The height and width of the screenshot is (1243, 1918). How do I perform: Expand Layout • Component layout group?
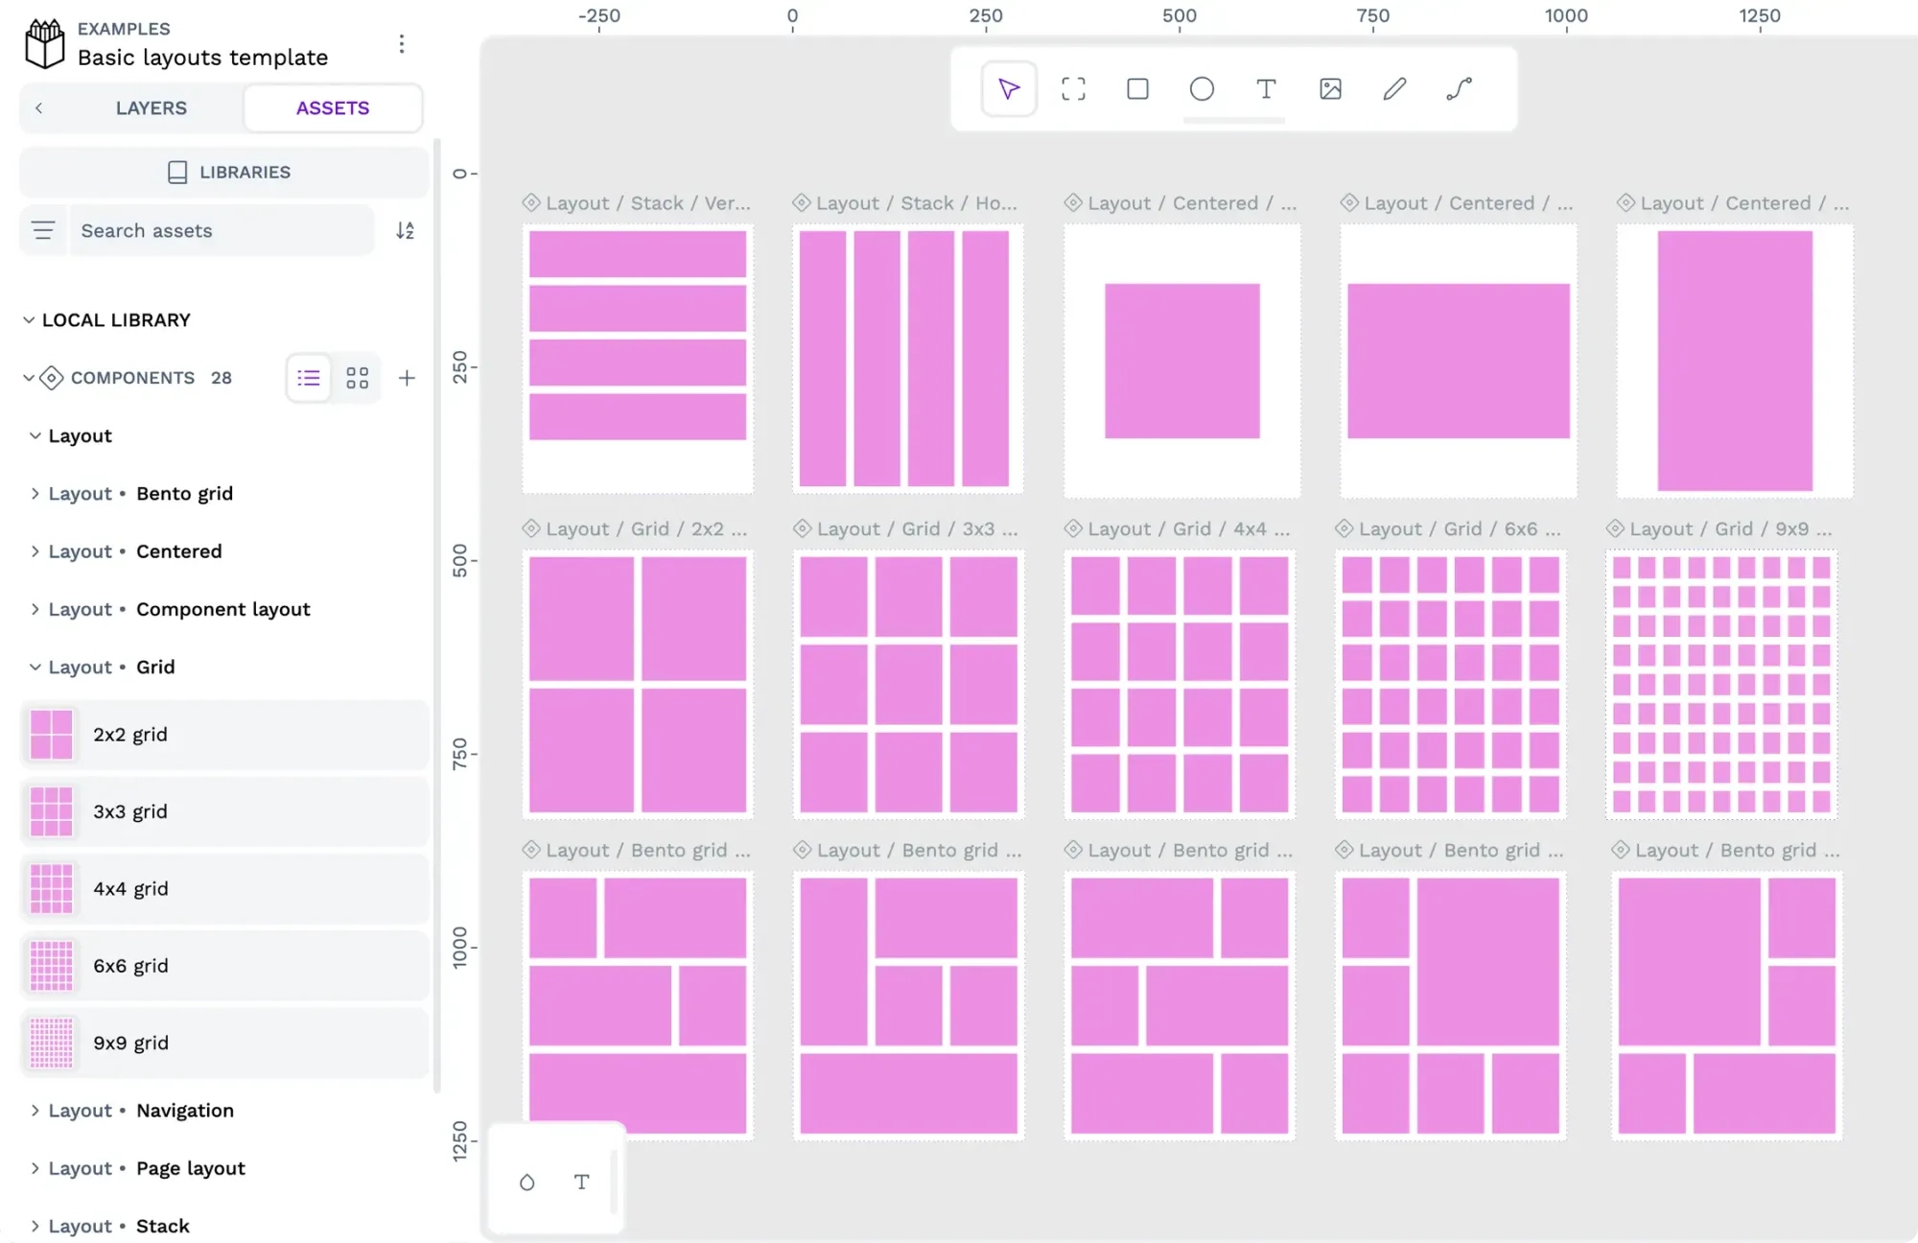click(35, 609)
